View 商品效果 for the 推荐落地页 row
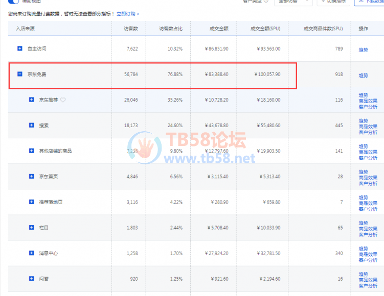Image resolution: width=384 pixels, height=296 pixels. pyautogui.click(x=368, y=203)
